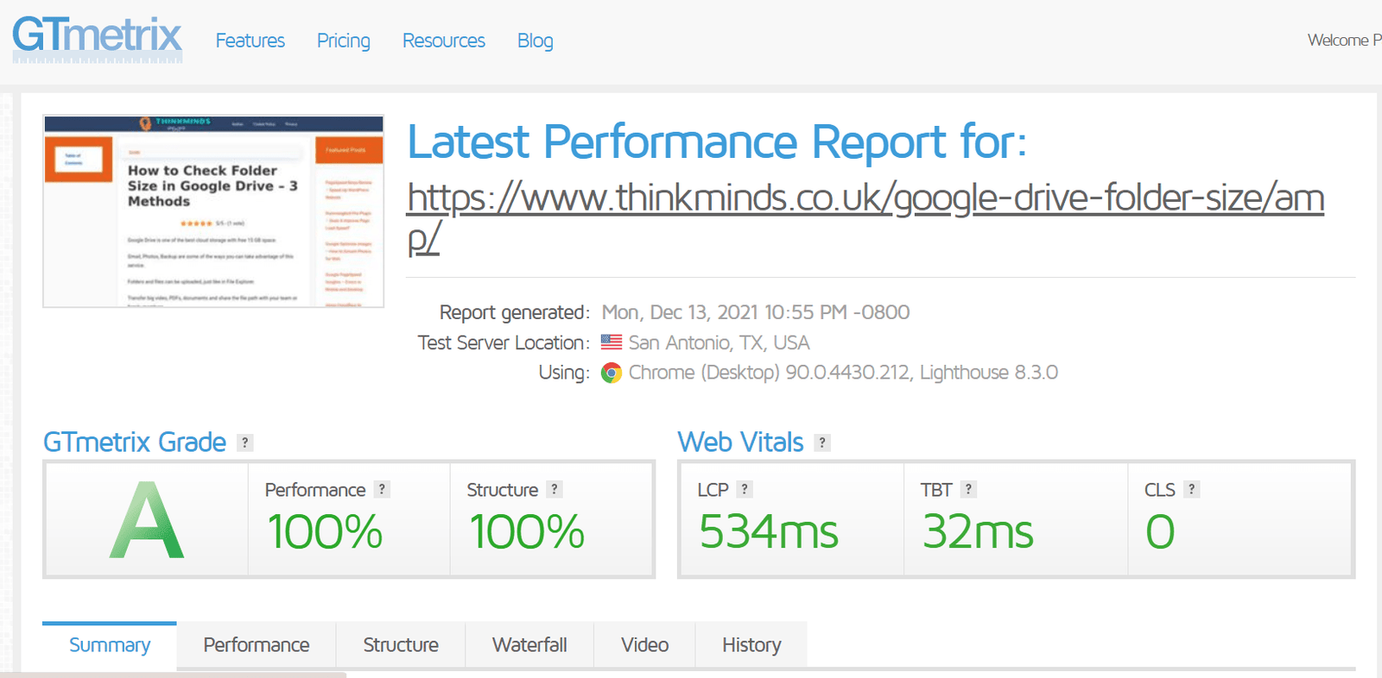1382x678 pixels.
Task: Click help icon beside Structure score
Action: click(555, 489)
